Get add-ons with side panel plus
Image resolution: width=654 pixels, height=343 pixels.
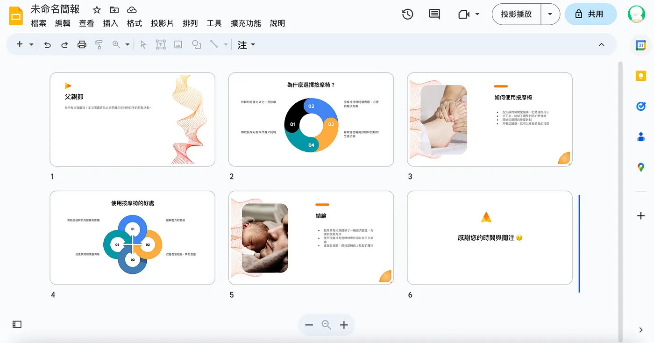click(641, 216)
